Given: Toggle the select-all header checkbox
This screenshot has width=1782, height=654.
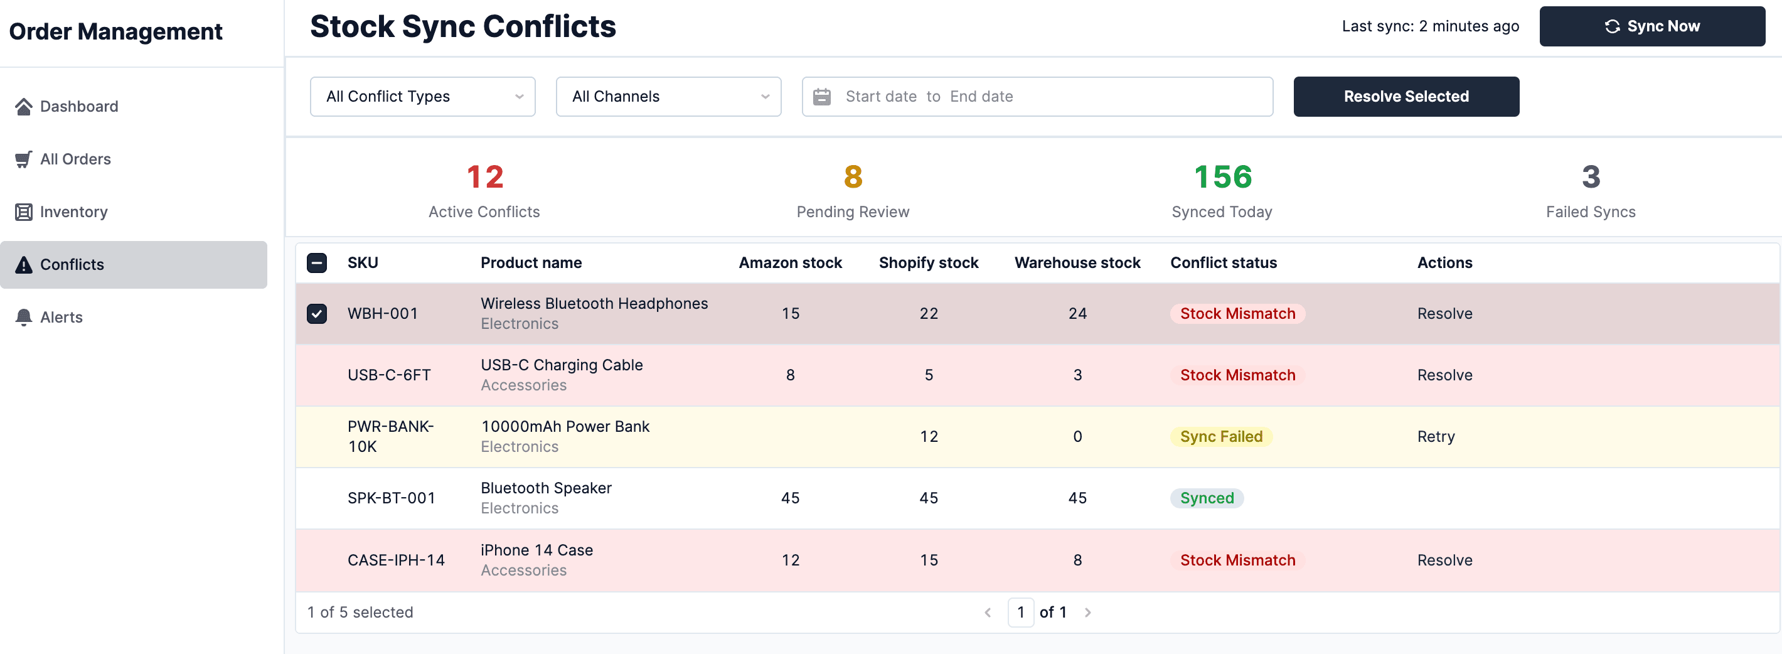Looking at the screenshot, I should tap(317, 263).
